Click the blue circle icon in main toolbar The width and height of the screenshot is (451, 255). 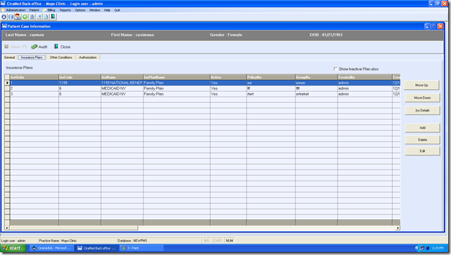pyautogui.click(x=4, y=17)
